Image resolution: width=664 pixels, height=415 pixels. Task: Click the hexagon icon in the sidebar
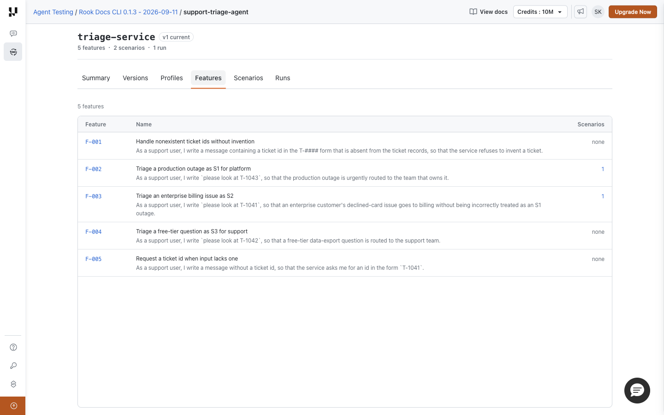[x=13, y=384]
